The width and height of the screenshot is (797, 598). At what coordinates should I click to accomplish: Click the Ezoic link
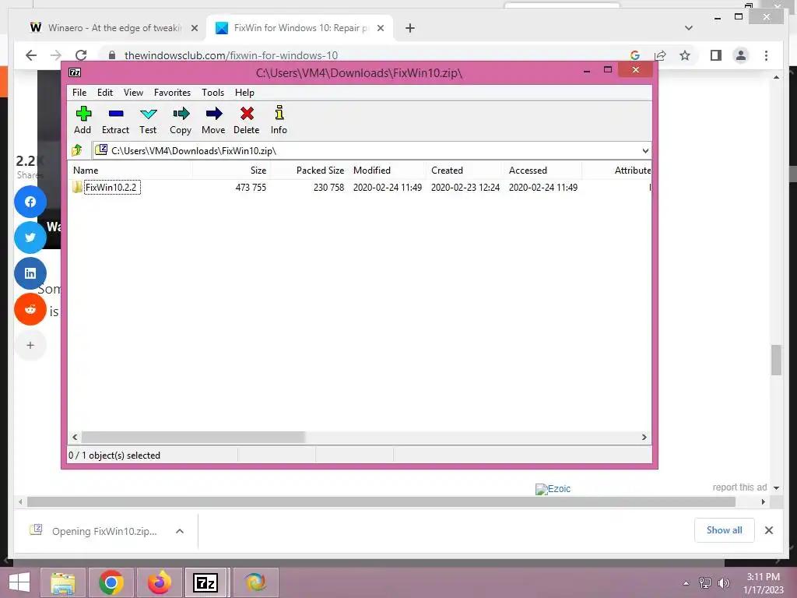pyautogui.click(x=553, y=489)
